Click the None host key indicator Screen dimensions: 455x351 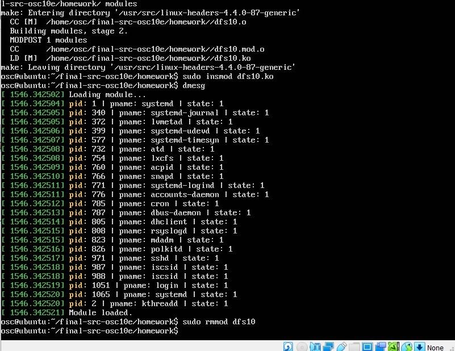(x=435, y=346)
